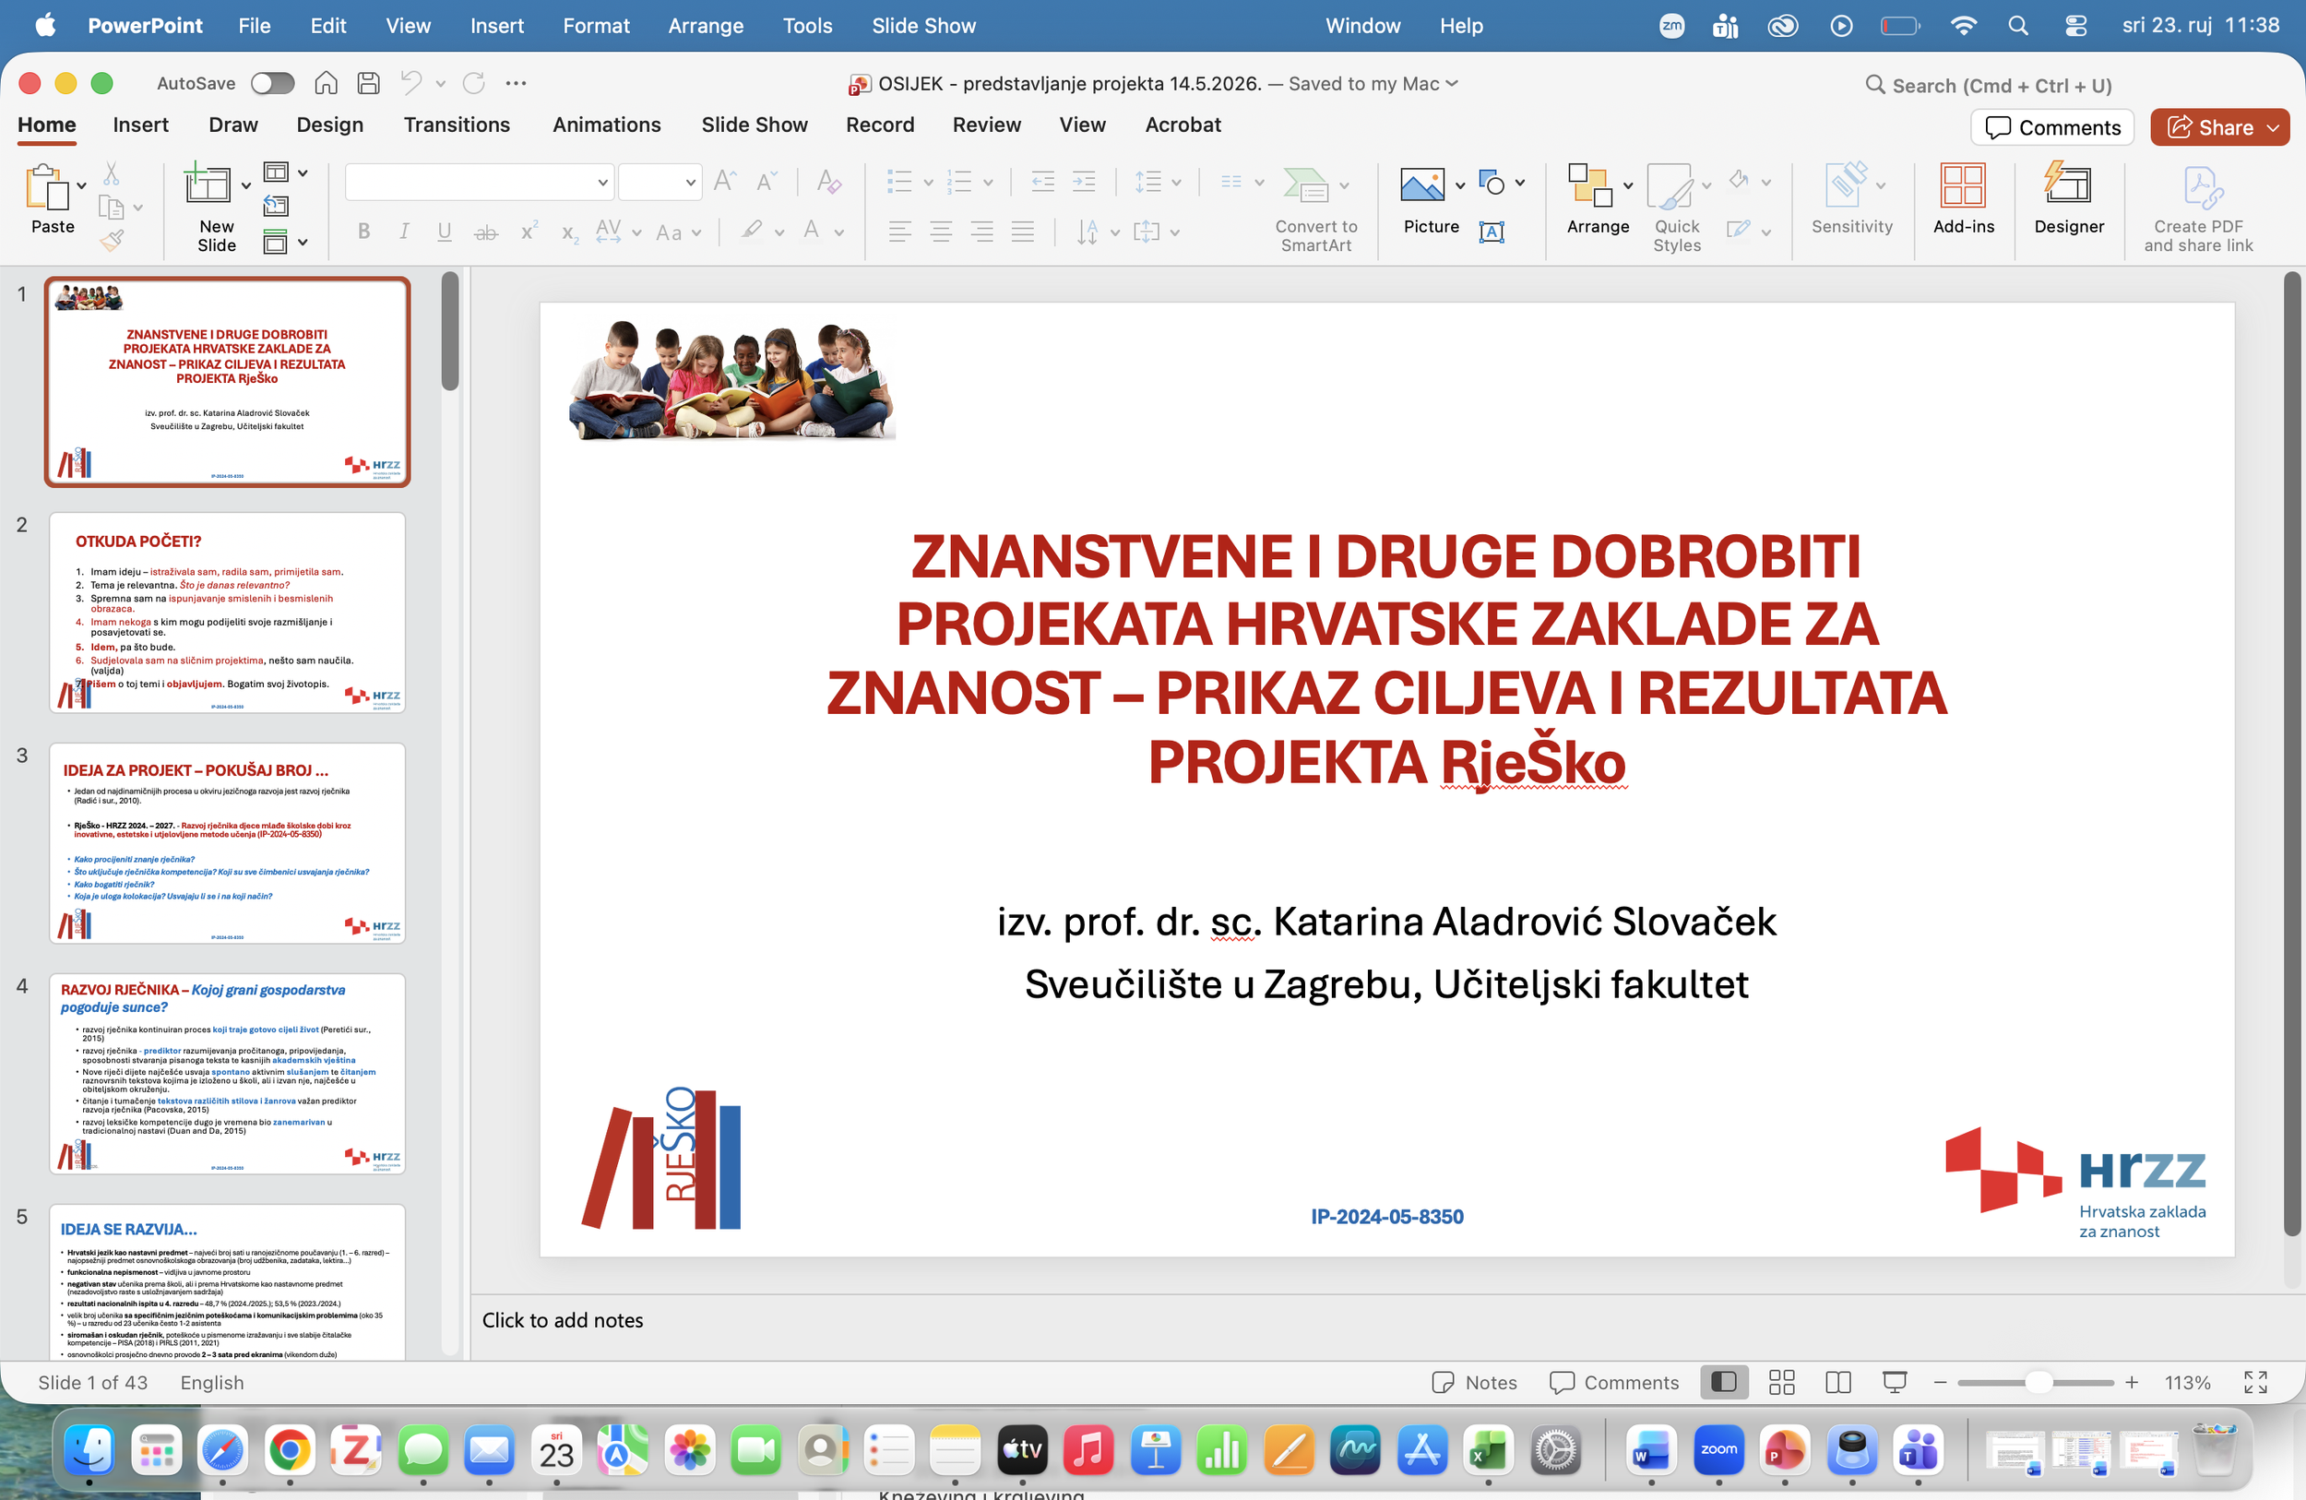Image resolution: width=2306 pixels, height=1500 pixels.
Task: Expand the New Slide dropdown arrow
Action: pyautogui.click(x=246, y=185)
